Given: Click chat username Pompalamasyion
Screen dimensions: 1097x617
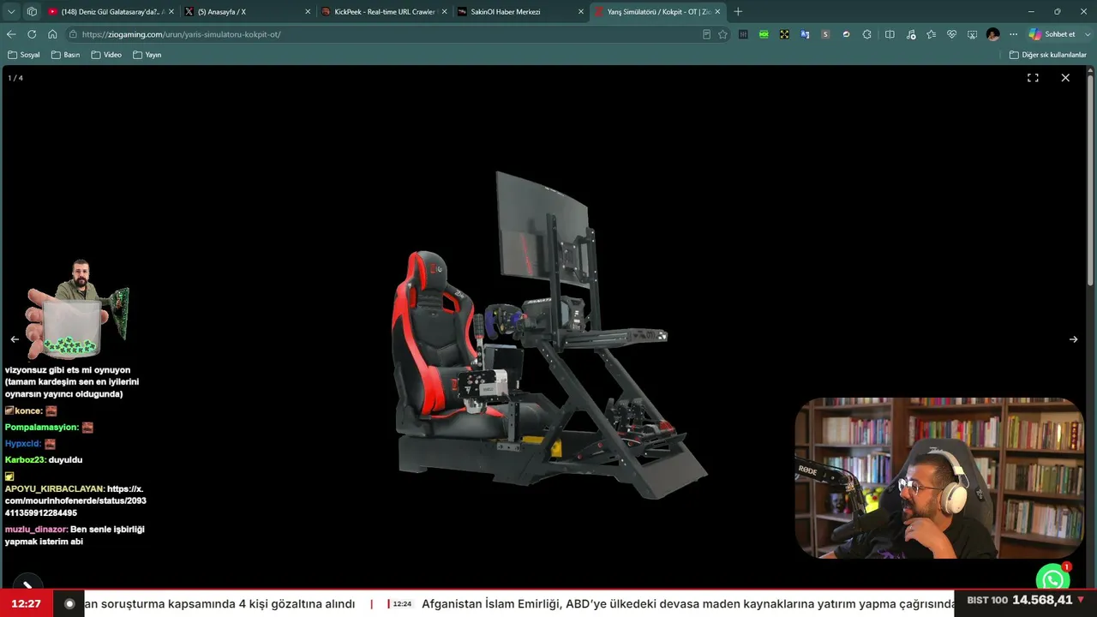Looking at the screenshot, I should tap(41, 427).
